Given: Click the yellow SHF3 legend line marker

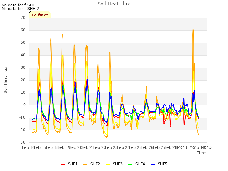Looking at the screenshot, I should 108,165.
